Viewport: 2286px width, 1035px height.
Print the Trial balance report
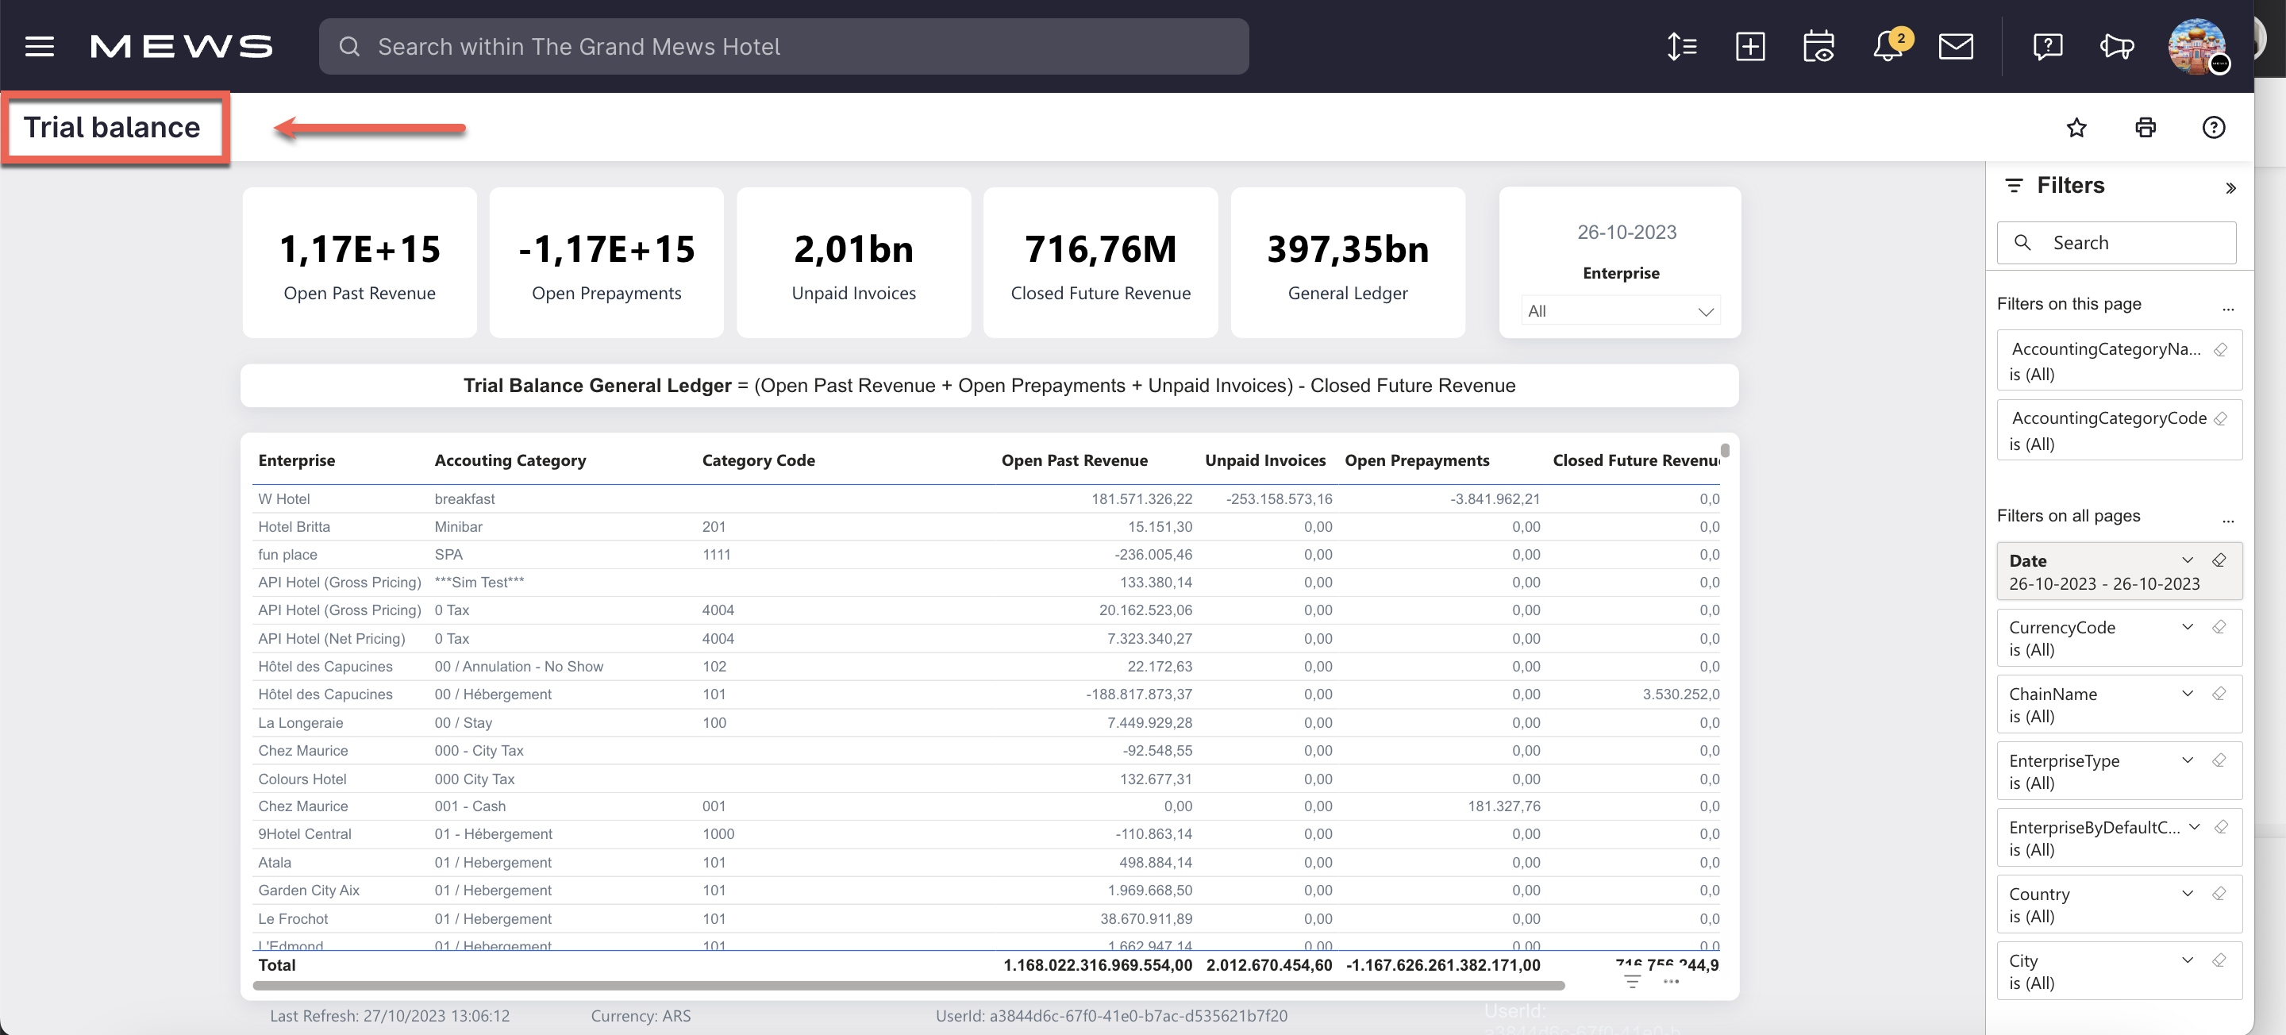pyautogui.click(x=2145, y=127)
